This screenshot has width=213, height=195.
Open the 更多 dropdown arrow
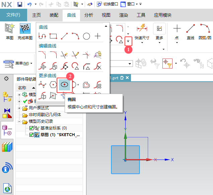point(159,42)
